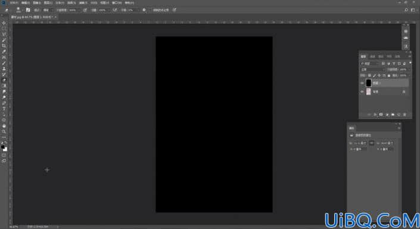Select the black Layer 1 thumbnail
Viewport: 420px width, 229px height.
click(x=369, y=83)
